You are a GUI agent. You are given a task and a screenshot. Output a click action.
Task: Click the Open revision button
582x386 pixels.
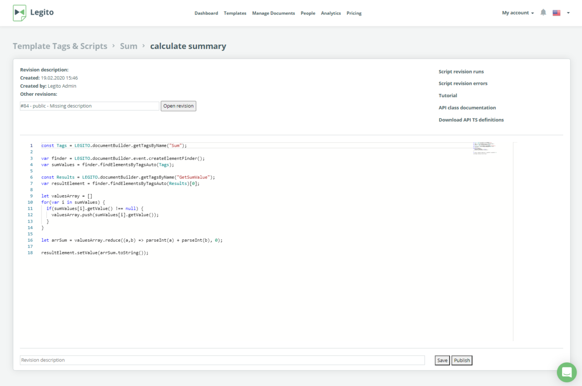[x=178, y=106]
